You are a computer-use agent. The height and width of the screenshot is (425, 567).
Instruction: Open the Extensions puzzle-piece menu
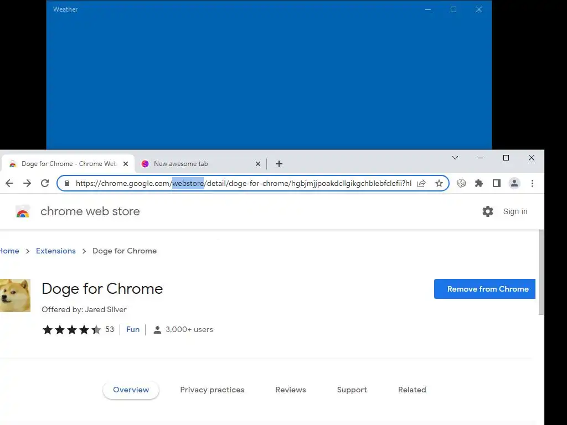479,183
